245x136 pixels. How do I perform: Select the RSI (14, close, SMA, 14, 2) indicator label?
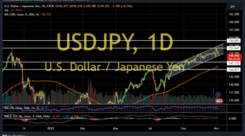click(x=21, y=108)
